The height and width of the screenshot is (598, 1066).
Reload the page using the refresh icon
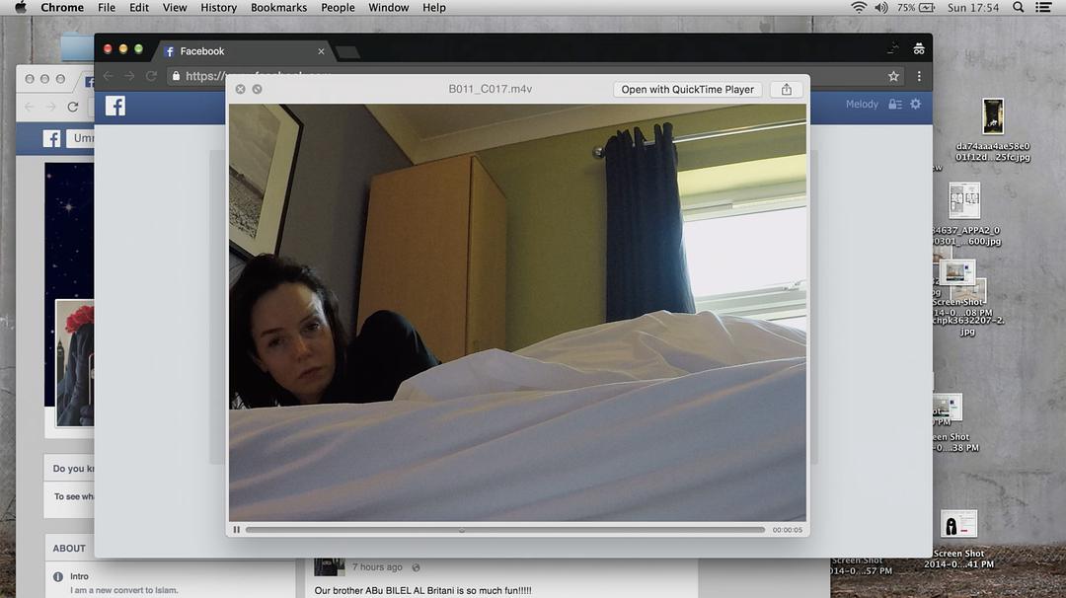[x=150, y=75]
